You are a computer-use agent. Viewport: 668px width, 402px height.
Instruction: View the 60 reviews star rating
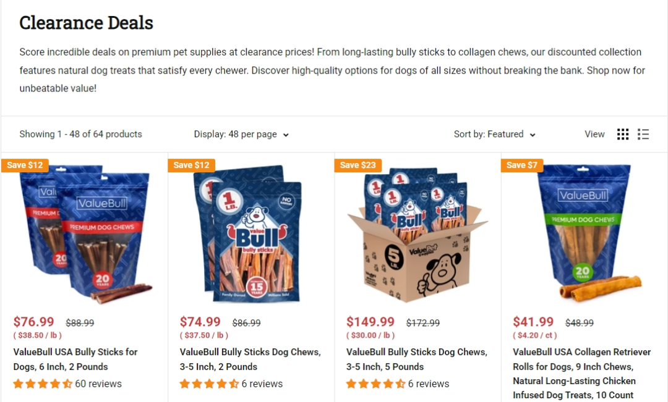click(43, 384)
